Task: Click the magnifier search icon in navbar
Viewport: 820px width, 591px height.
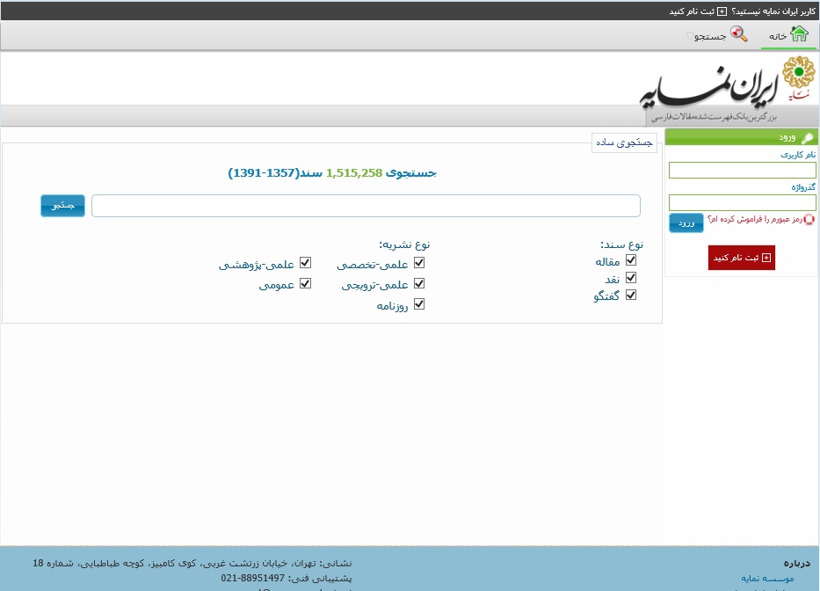Action: tap(738, 34)
